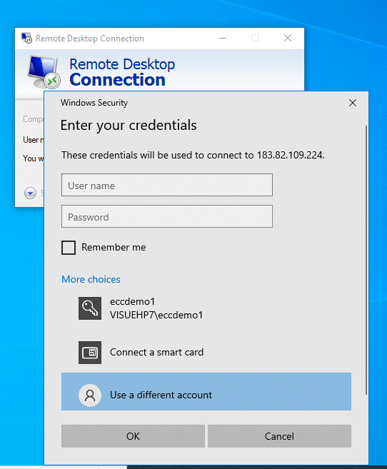Confirm credentials with the OK button
This screenshot has width=387, height=469.
pyautogui.click(x=133, y=436)
